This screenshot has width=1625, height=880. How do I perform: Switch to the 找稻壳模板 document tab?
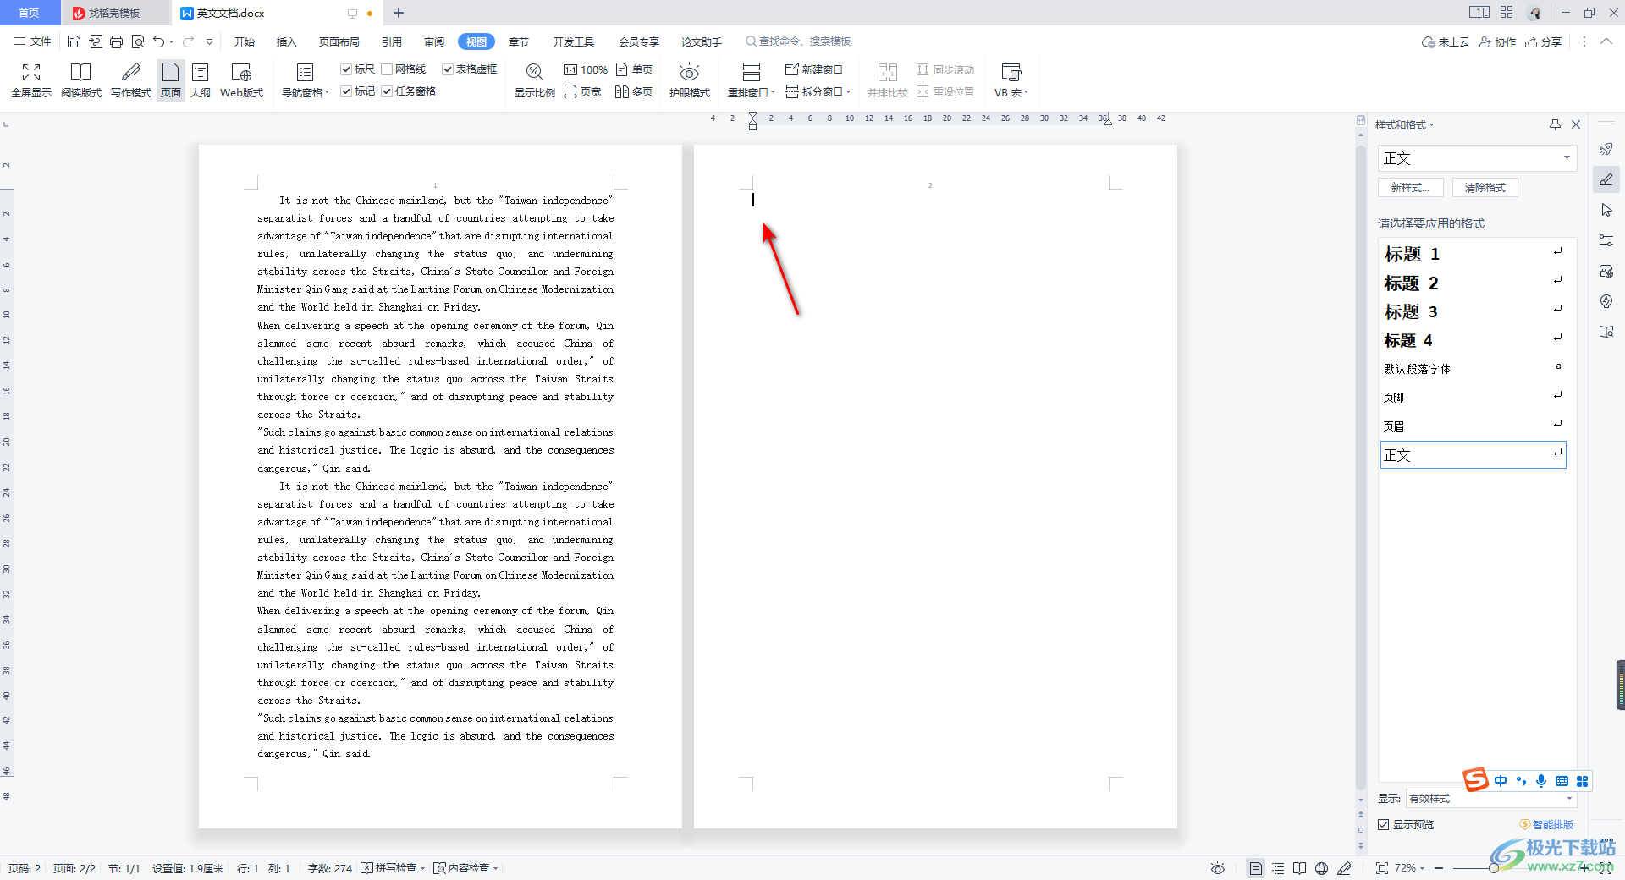pyautogui.click(x=114, y=13)
